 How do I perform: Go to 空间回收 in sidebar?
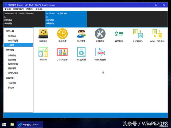coord(12,36)
